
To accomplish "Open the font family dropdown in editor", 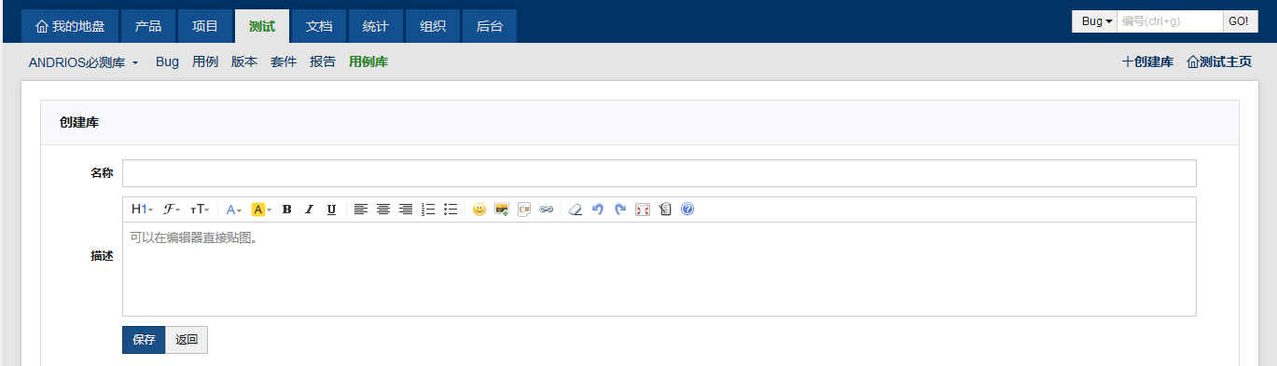I will 172,210.
